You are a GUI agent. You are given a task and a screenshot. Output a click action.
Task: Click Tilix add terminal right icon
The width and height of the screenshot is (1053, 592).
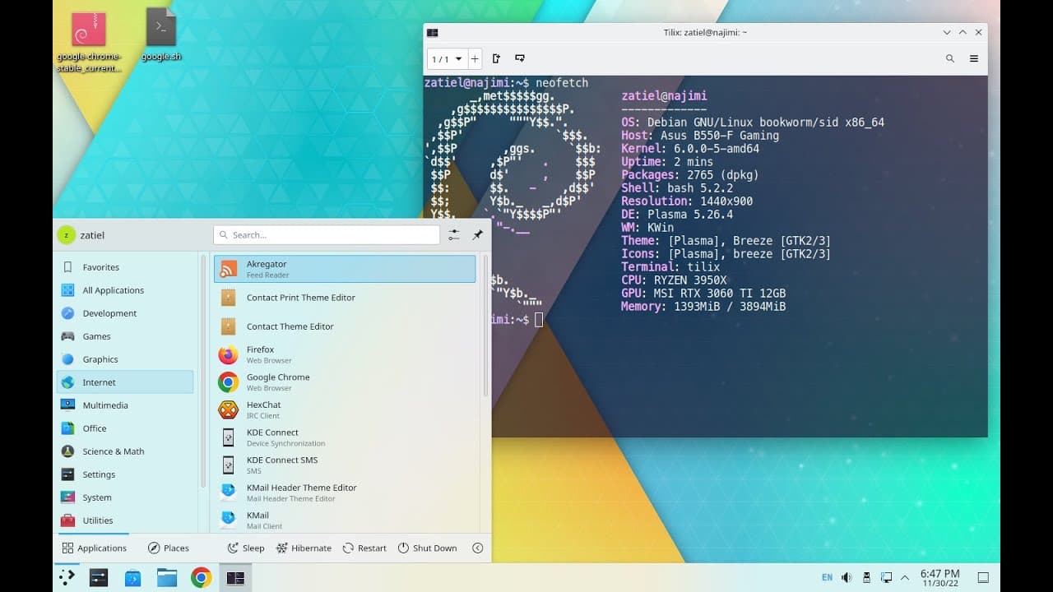(496, 59)
